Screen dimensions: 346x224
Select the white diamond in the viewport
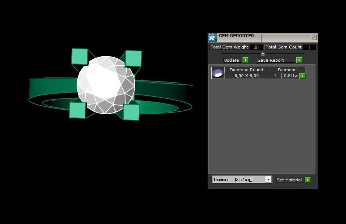(106, 85)
